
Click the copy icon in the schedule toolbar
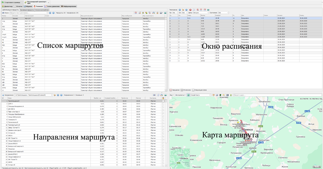click(194, 10)
